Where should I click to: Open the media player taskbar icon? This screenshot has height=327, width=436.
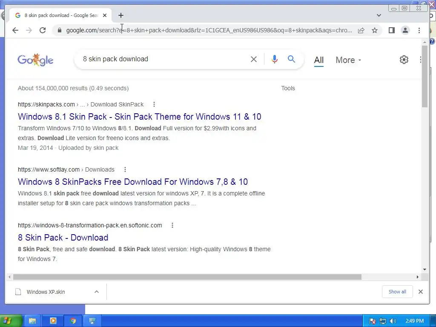pos(53,321)
